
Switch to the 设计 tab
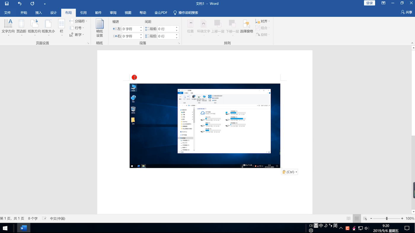(x=53, y=13)
